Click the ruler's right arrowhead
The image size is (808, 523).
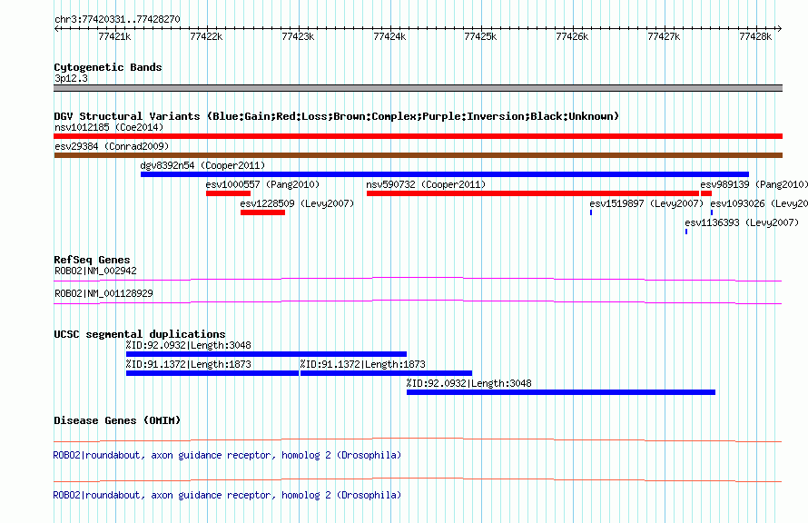click(x=780, y=28)
